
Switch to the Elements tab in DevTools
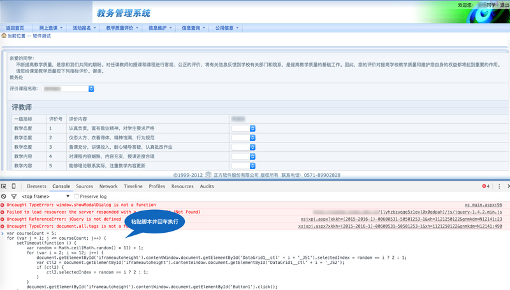tap(36, 186)
